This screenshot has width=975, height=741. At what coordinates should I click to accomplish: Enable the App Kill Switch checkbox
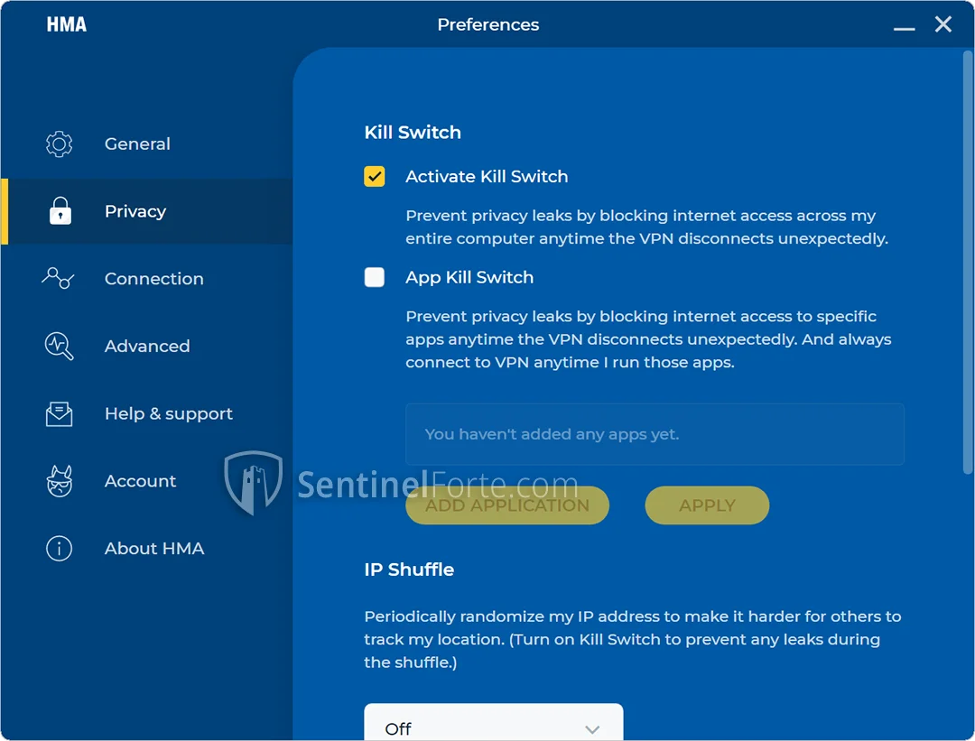point(375,278)
